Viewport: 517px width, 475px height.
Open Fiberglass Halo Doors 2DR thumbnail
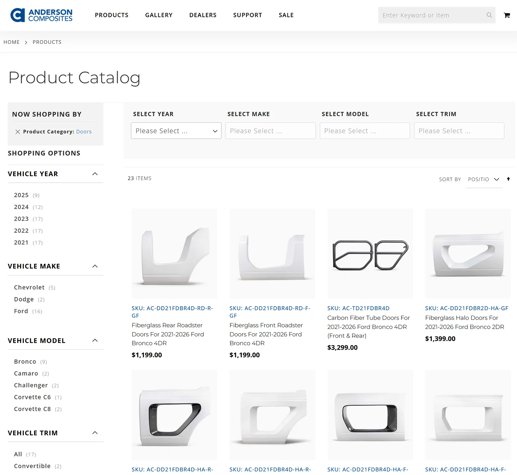pyautogui.click(x=468, y=254)
